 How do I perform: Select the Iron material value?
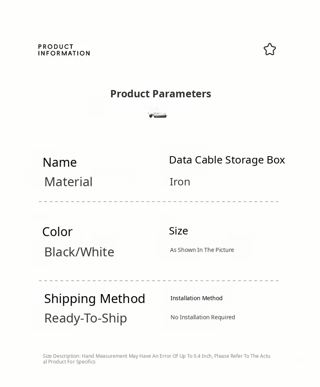click(180, 182)
